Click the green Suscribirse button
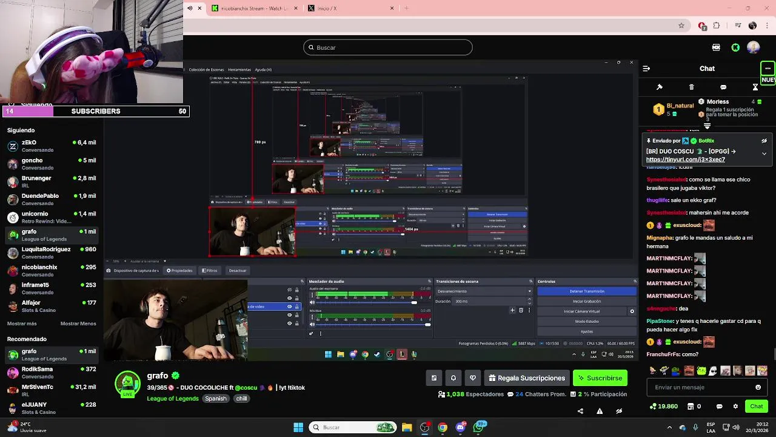The image size is (776, 437). pyautogui.click(x=600, y=378)
